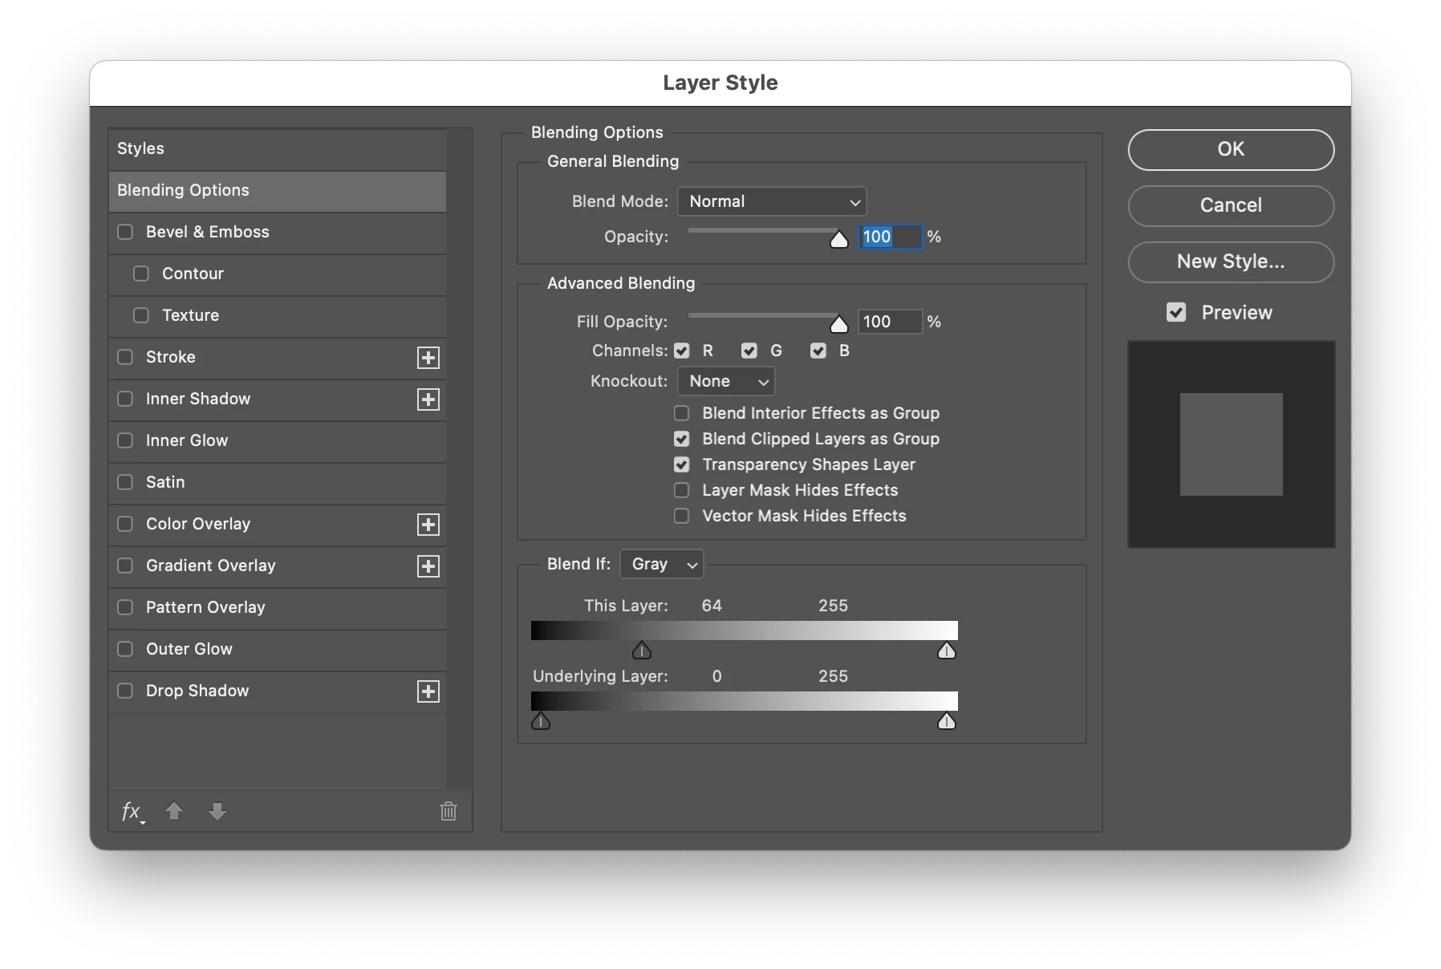The width and height of the screenshot is (1441, 969).
Task: Open the Satin settings row
Action: click(278, 483)
